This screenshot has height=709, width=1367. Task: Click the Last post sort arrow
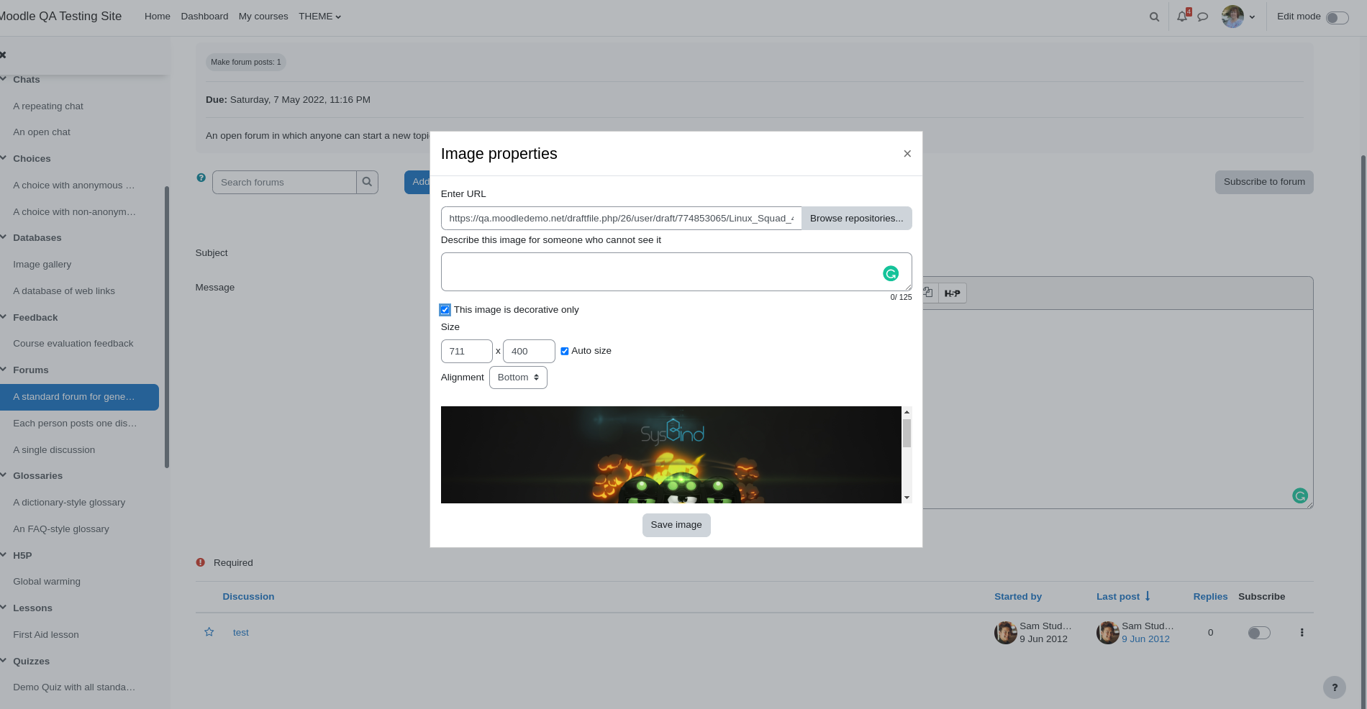(x=1148, y=596)
